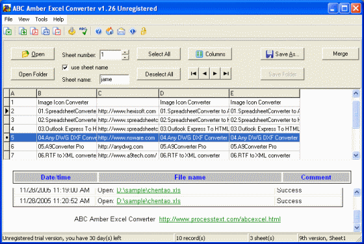Click 'Image Icon Converter' in column B

(x=66, y=102)
